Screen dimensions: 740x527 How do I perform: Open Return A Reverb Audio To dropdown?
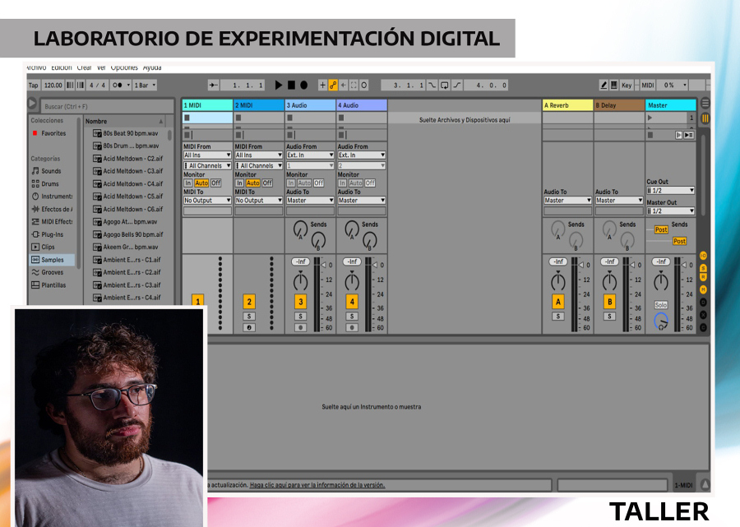coord(567,201)
